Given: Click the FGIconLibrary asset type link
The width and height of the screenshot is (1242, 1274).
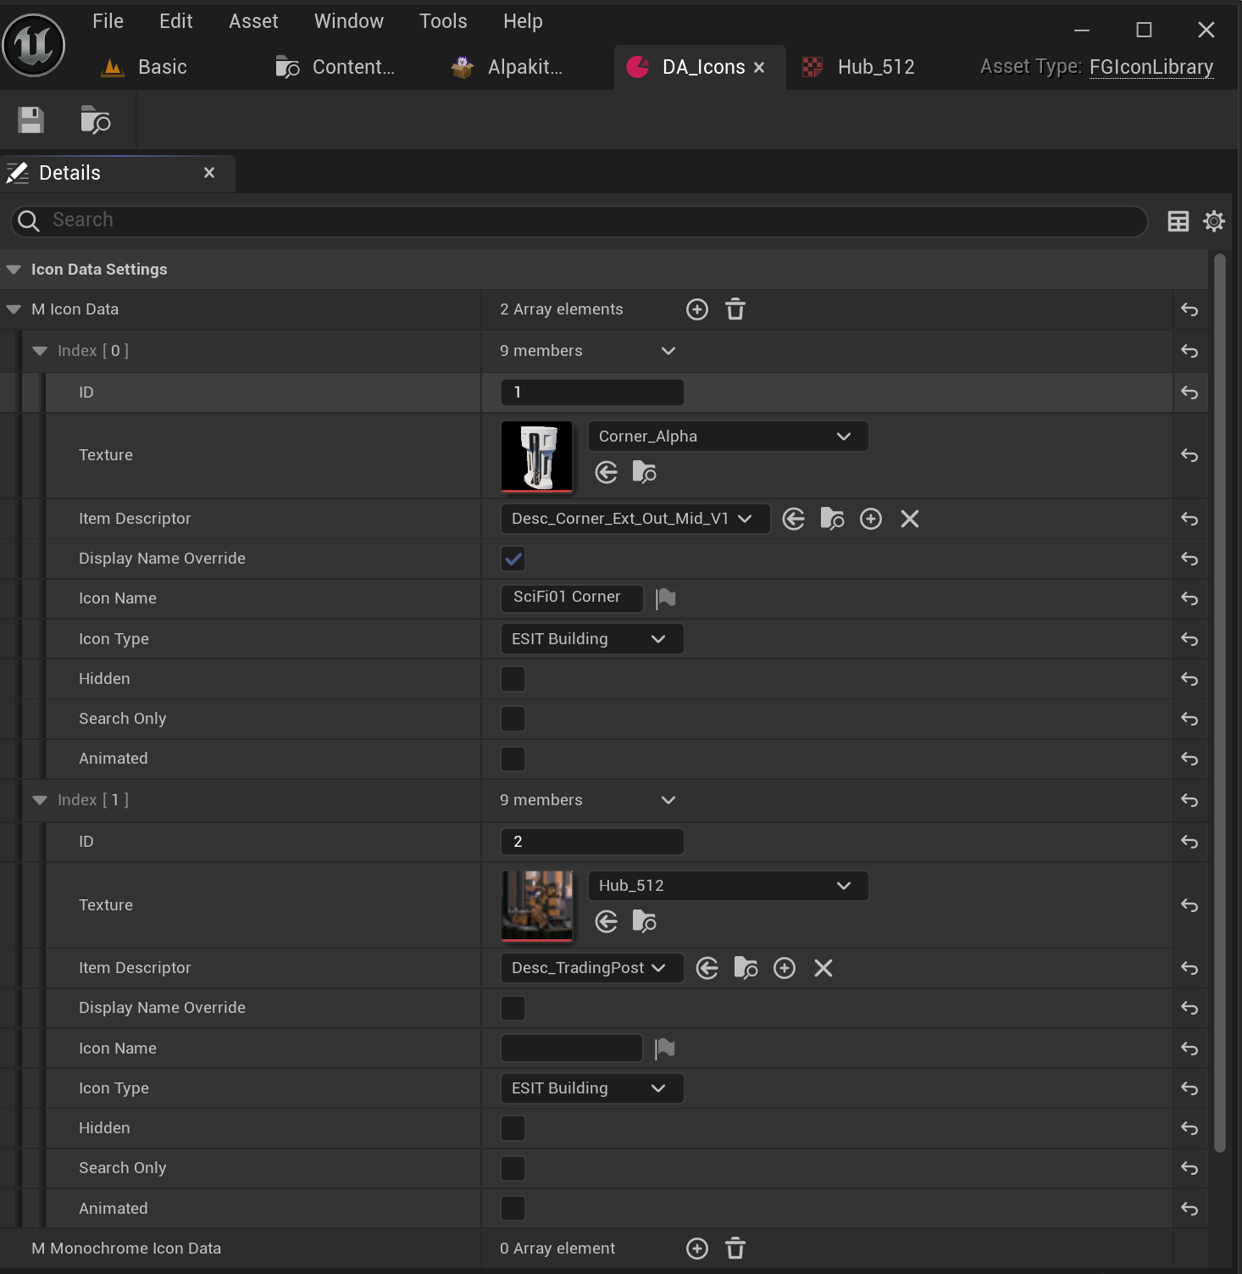Looking at the screenshot, I should (1151, 67).
